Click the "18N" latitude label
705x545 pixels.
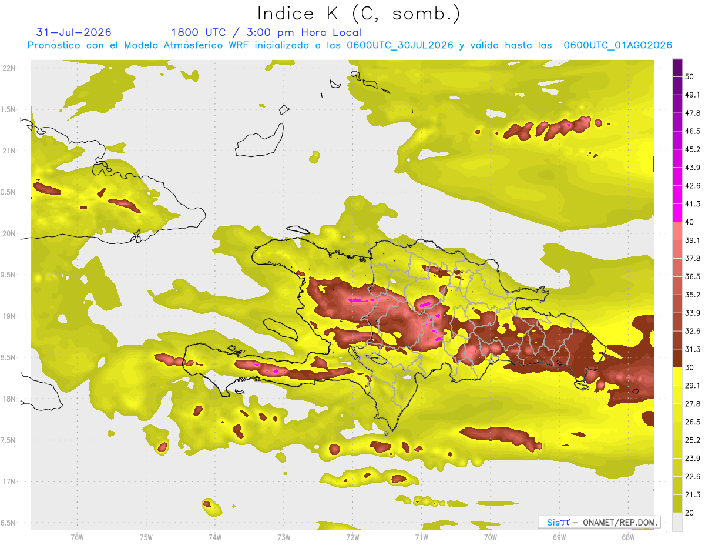(x=9, y=399)
